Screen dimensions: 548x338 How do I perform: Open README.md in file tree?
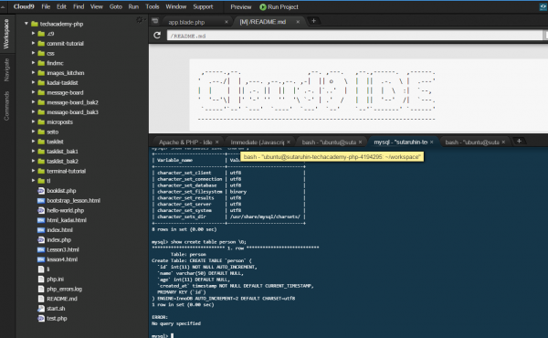point(62,299)
